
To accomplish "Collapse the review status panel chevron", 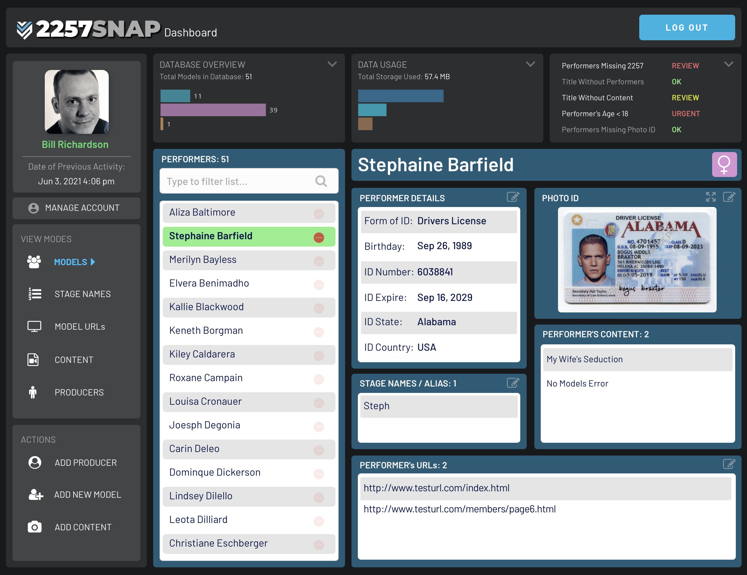I will pyautogui.click(x=728, y=64).
